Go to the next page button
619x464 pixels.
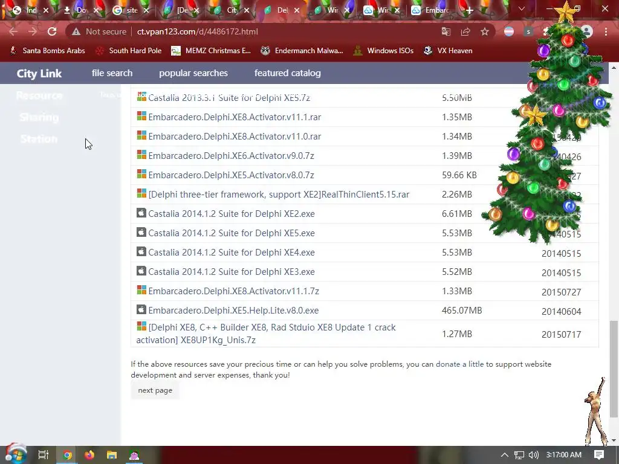155,390
